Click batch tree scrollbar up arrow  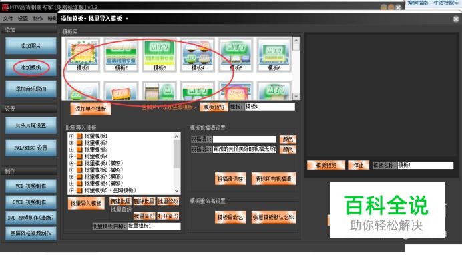pos(176,136)
